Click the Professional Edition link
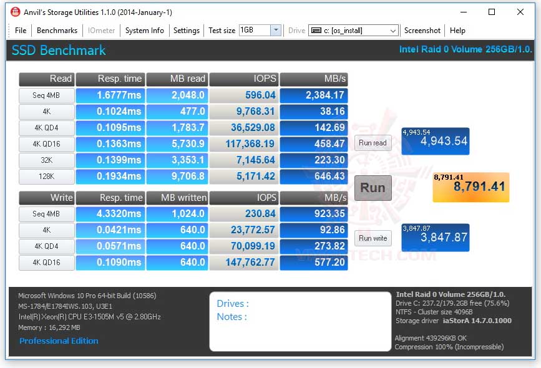 pos(59,341)
